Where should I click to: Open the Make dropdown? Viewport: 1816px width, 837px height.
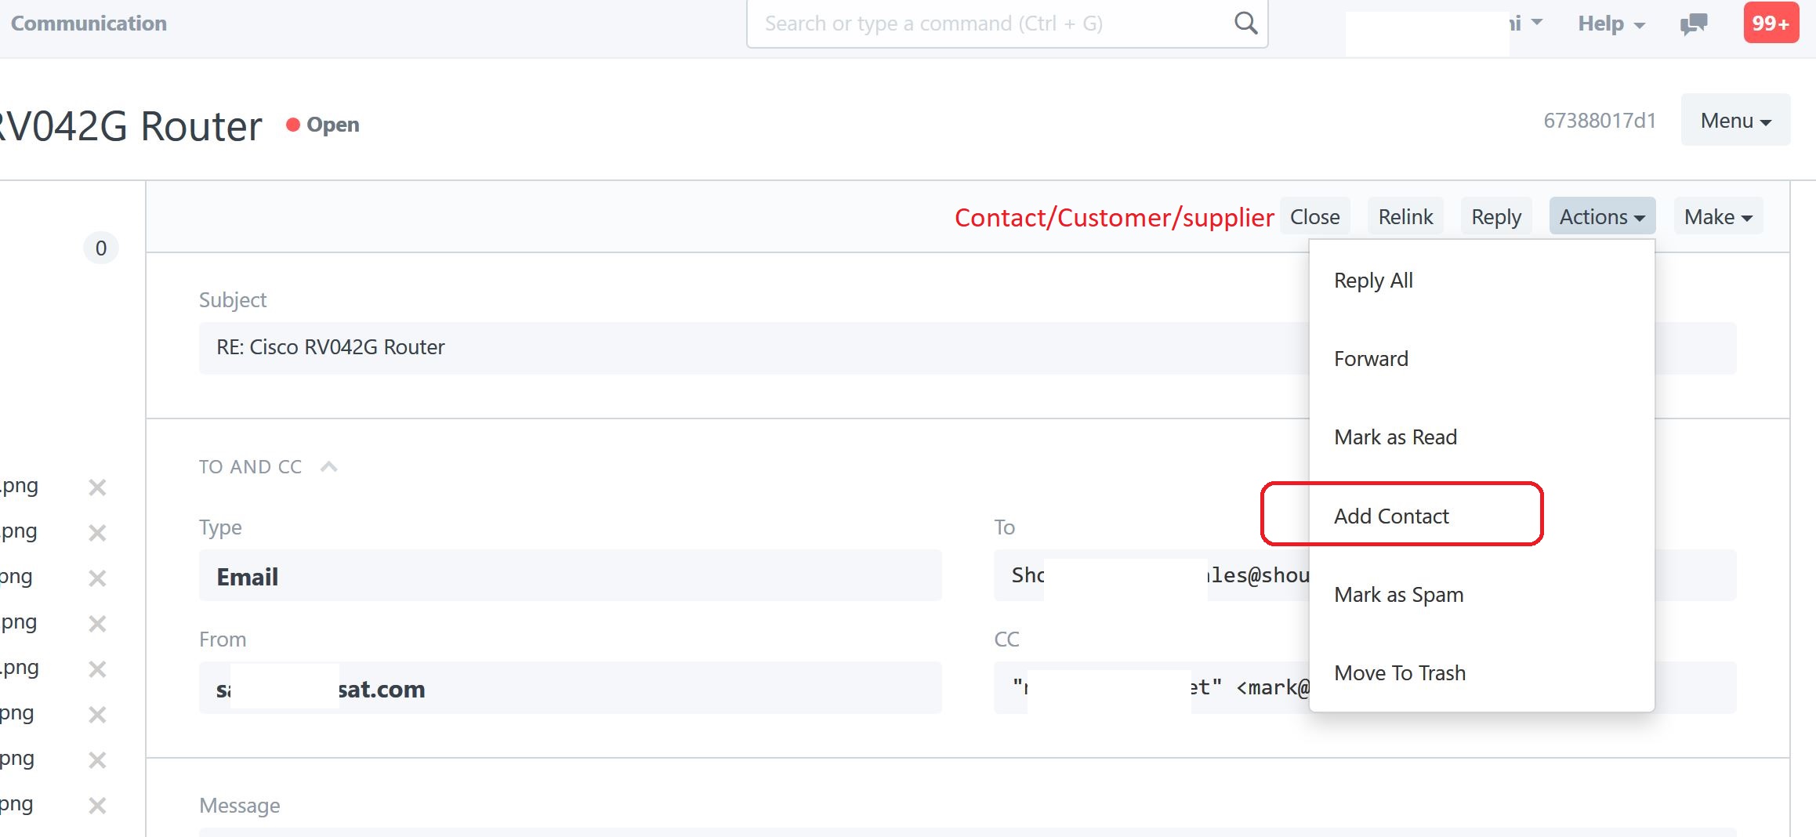pos(1717,216)
